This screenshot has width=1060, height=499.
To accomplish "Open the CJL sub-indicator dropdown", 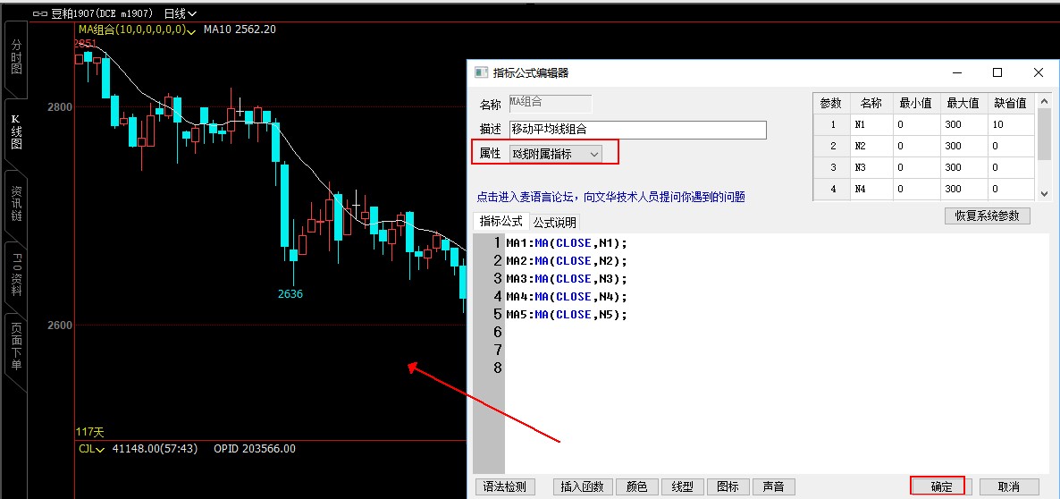I will pos(98,449).
